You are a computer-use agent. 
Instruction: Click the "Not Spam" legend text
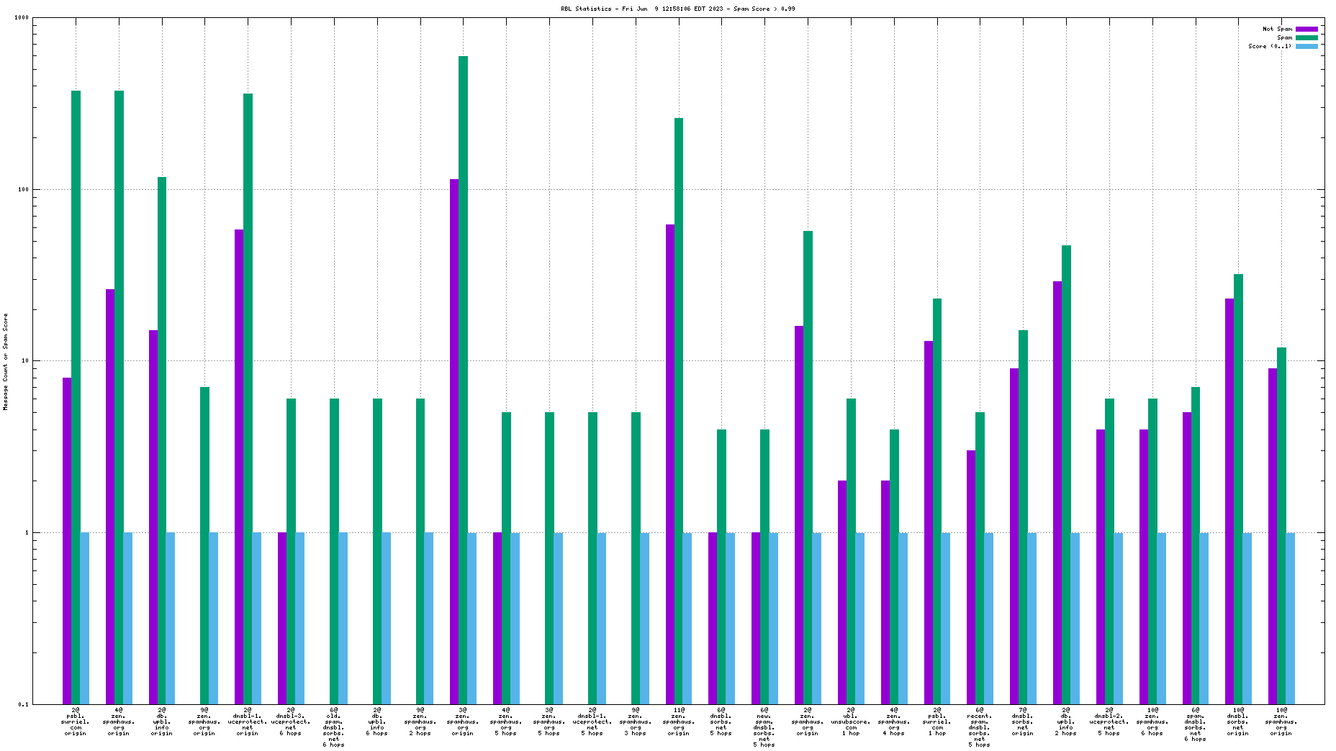pos(1277,29)
